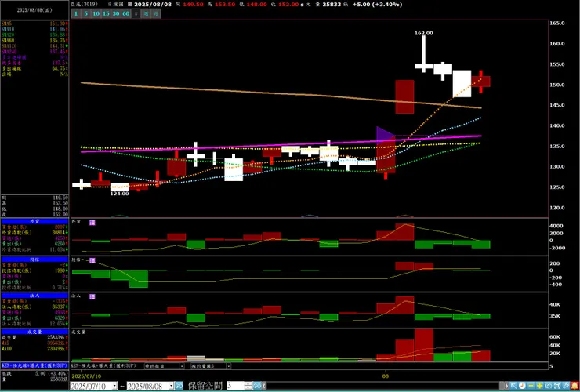Click the foreign-investor blue section header
This screenshot has height=392, width=580.
point(34,221)
